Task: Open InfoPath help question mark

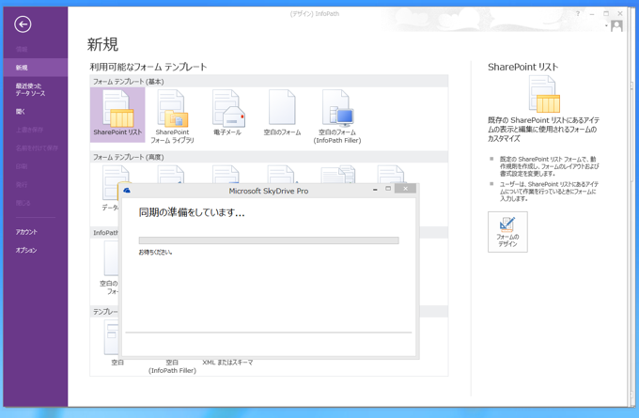Action: point(578,13)
